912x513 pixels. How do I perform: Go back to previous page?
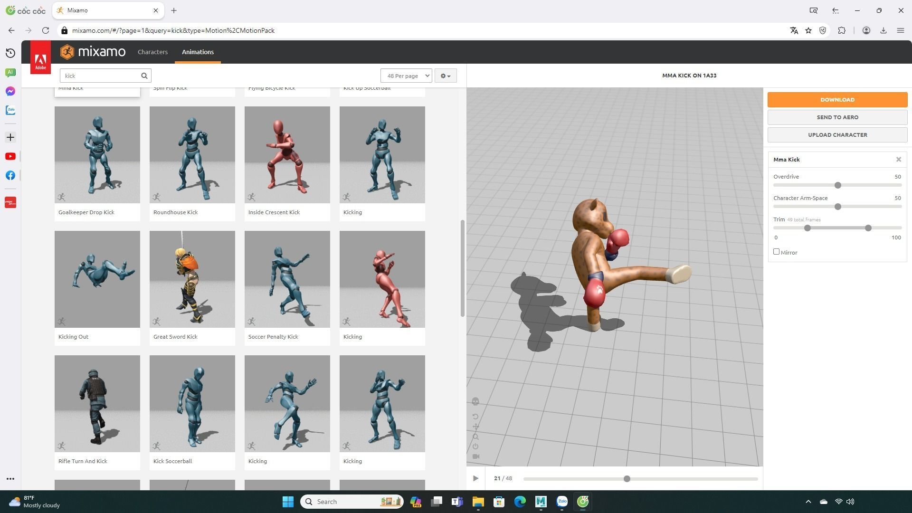pyautogui.click(x=11, y=30)
